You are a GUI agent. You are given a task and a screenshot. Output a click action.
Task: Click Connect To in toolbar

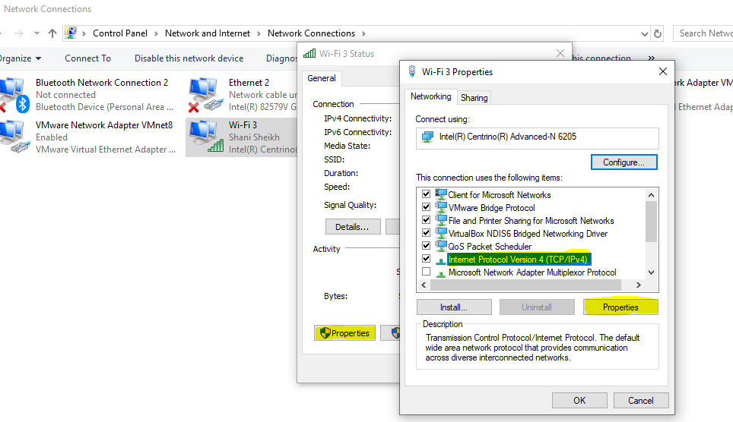[x=88, y=58]
